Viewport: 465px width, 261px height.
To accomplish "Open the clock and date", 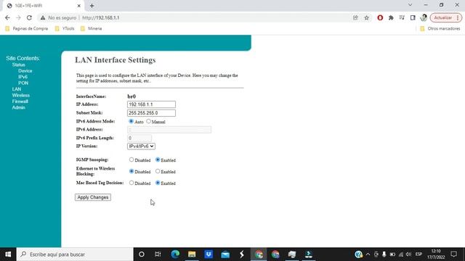I will click(x=436, y=254).
